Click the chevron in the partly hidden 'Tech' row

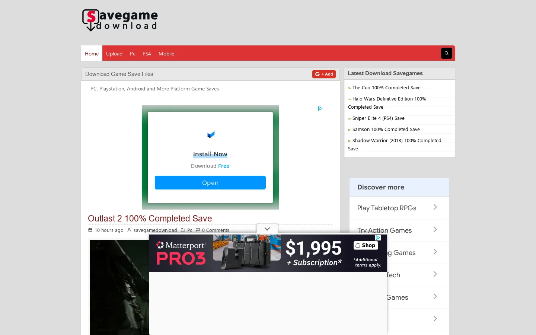coord(435,274)
